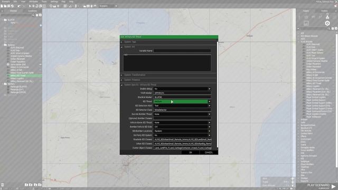Toggle scaling grid snapping icon
Viewport: 338px width, 190px height.
click(76, 6)
